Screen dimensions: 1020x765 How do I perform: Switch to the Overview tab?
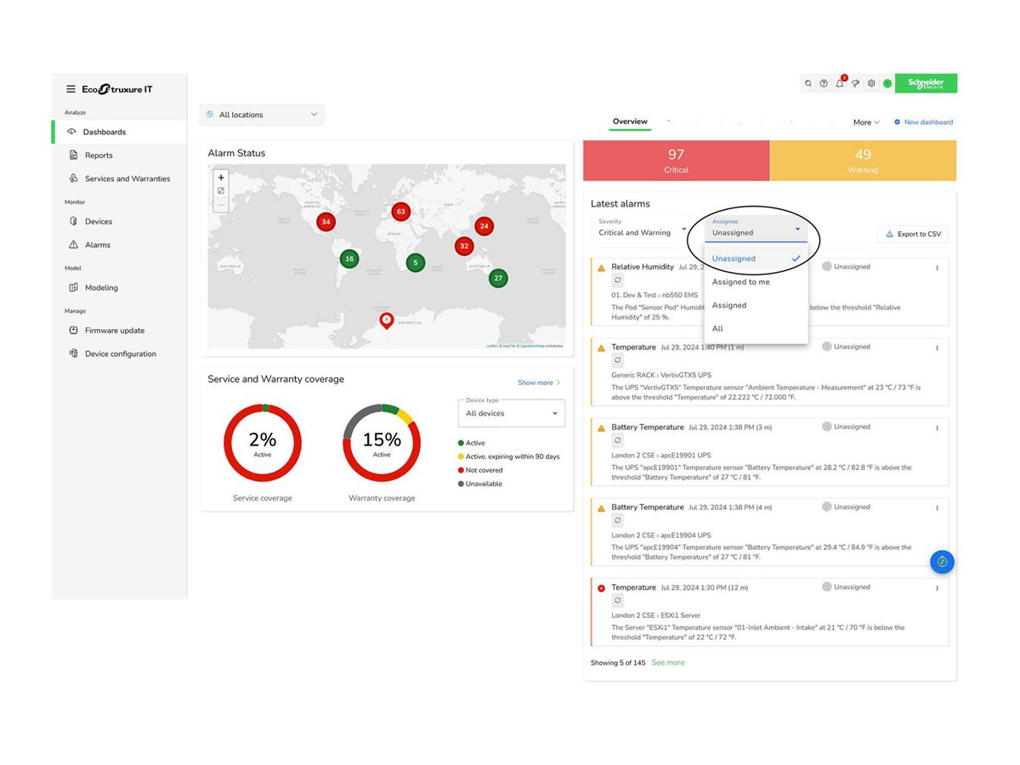[630, 122]
